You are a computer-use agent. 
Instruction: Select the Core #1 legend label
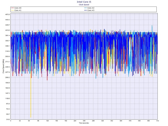[x=18, y=10]
